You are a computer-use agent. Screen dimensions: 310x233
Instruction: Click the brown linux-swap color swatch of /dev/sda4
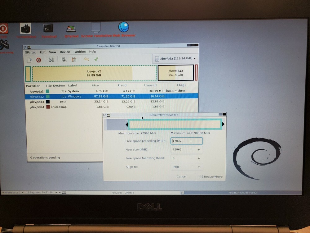(x=48, y=107)
